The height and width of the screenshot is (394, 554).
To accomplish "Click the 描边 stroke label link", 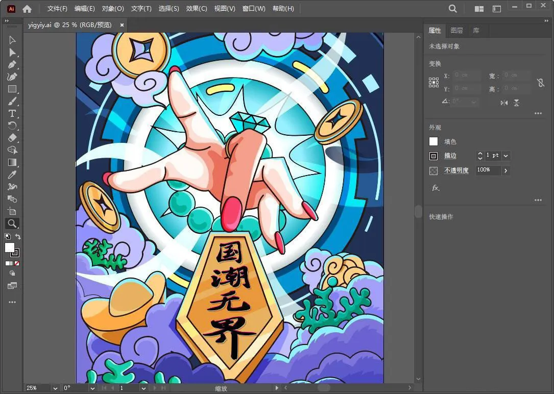I will [450, 156].
